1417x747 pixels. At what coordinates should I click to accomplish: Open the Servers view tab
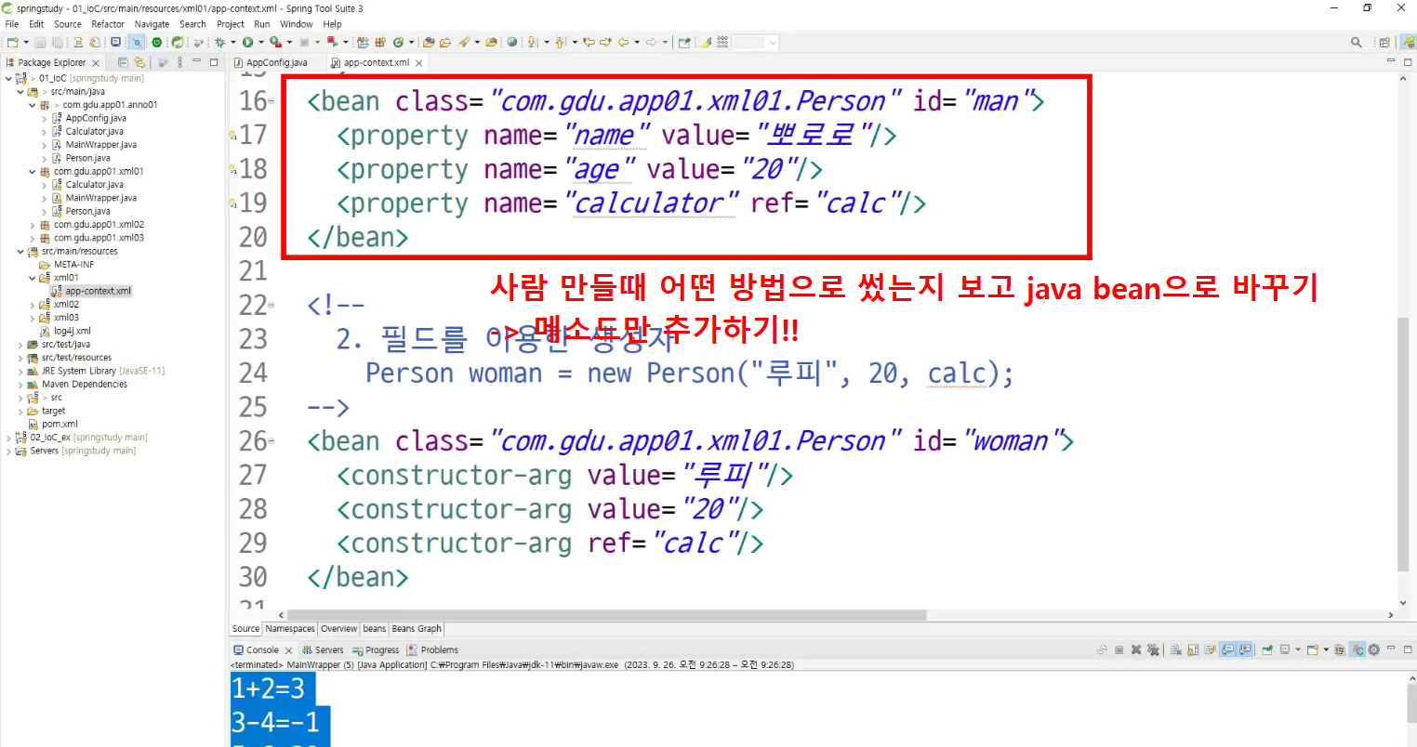(x=323, y=650)
